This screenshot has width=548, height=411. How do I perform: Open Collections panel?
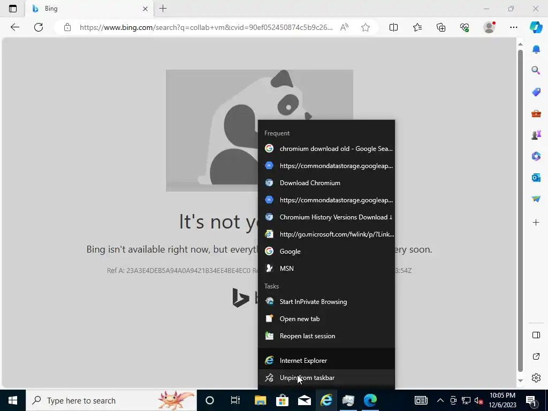point(441,27)
